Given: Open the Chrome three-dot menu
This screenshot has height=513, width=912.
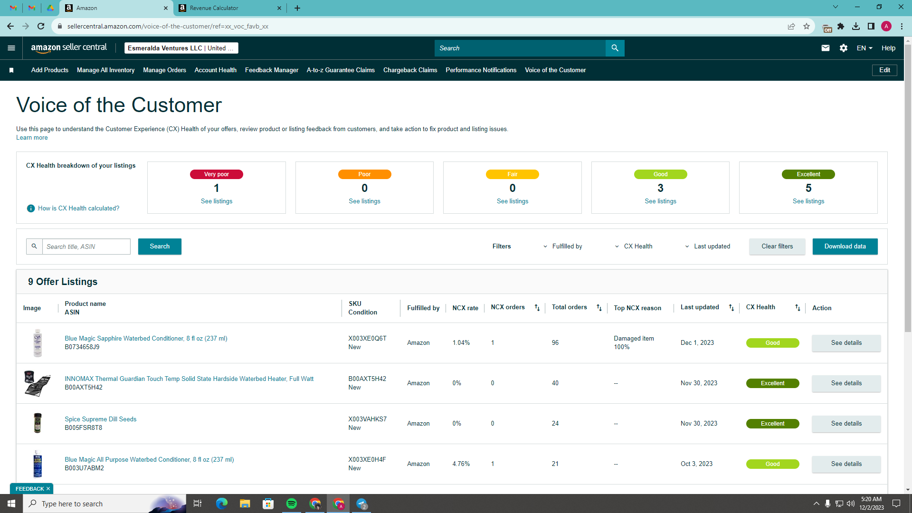Looking at the screenshot, I should (x=901, y=26).
